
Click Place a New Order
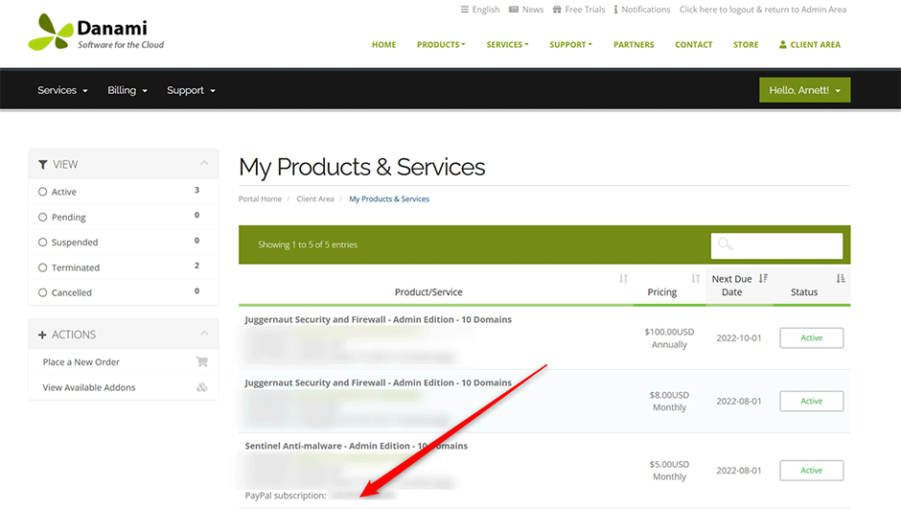coord(81,362)
